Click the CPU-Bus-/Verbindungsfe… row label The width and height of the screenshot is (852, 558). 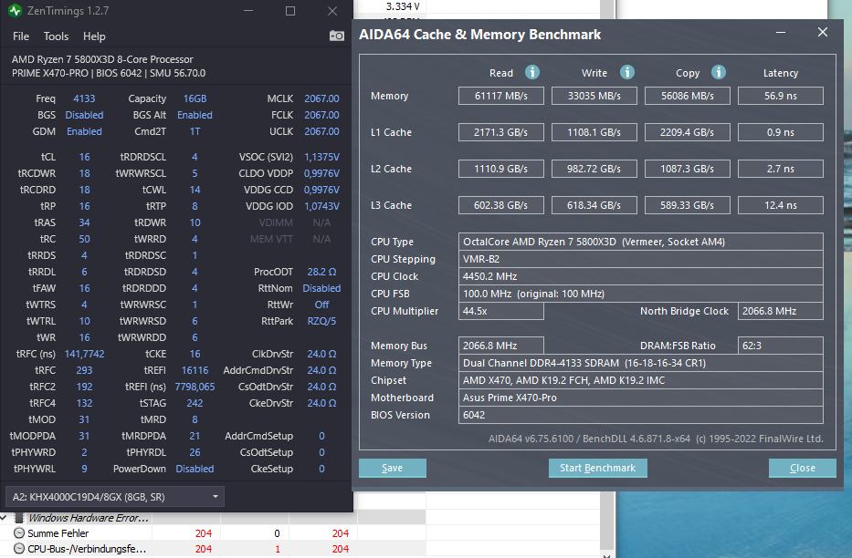coord(87,549)
